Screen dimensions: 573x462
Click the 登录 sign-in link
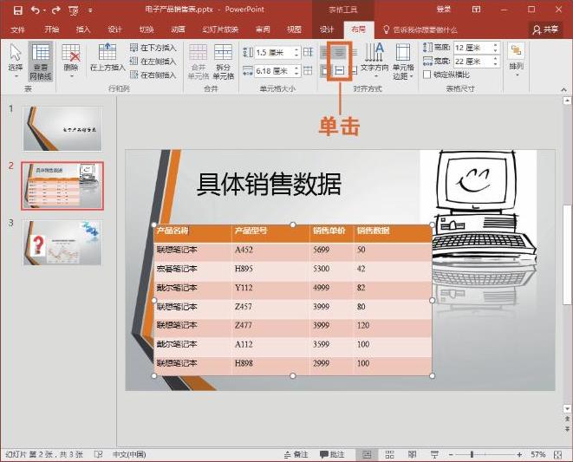(x=444, y=10)
